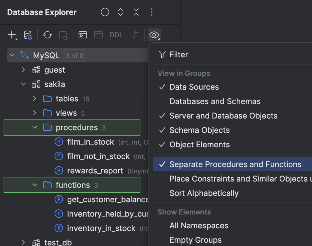Screen dimensions: 312x246
Task: Expand the test_db schema
Action: pos(23,242)
